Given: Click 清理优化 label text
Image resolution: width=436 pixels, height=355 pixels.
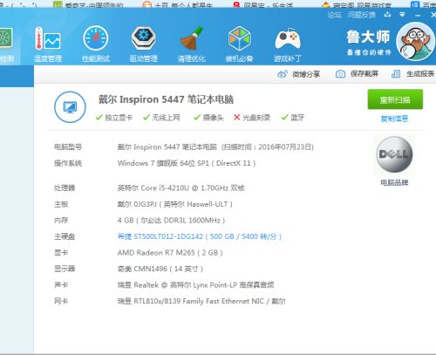Looking at the screenshot, I should pyautogui.click(x=191, y=58).
